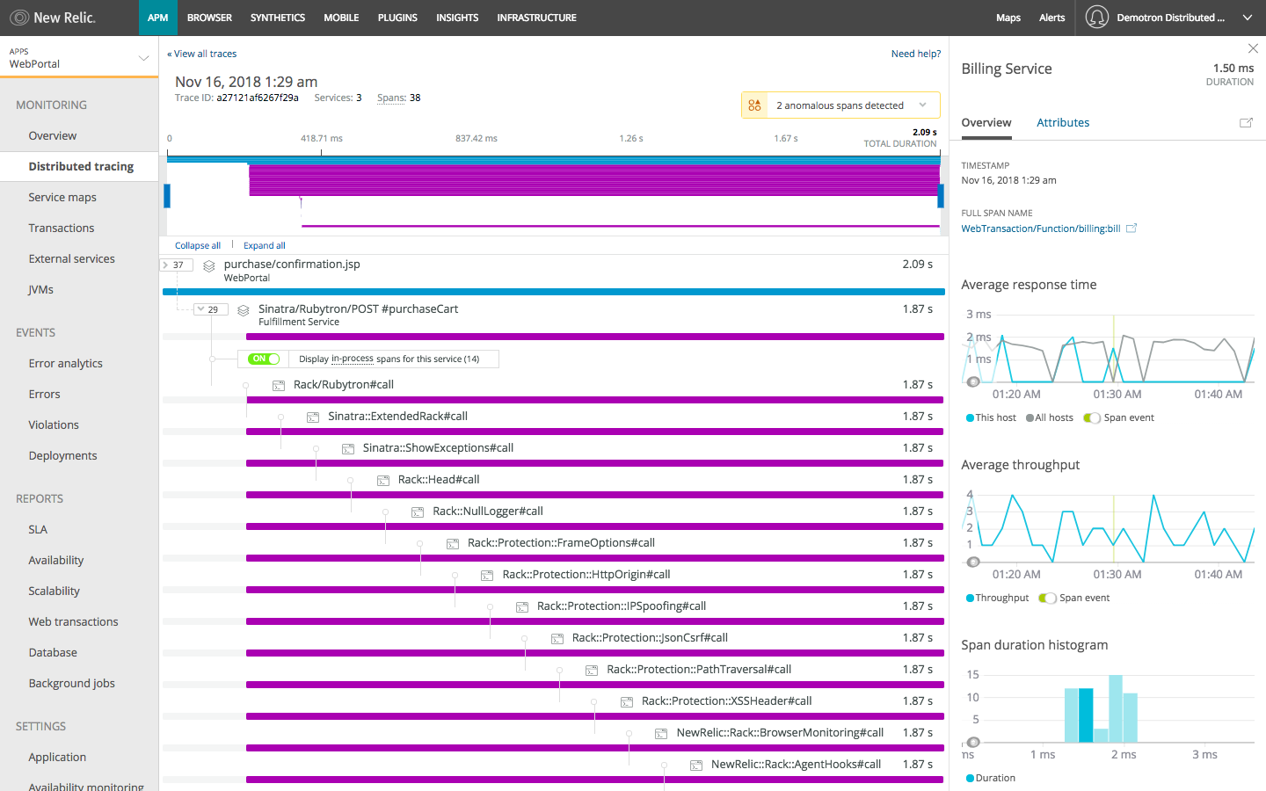Screen dimensions: 1266x791
Task: Click the span icon for Rack::Protection::XSSHeader#call
Action: pos(627,702)
